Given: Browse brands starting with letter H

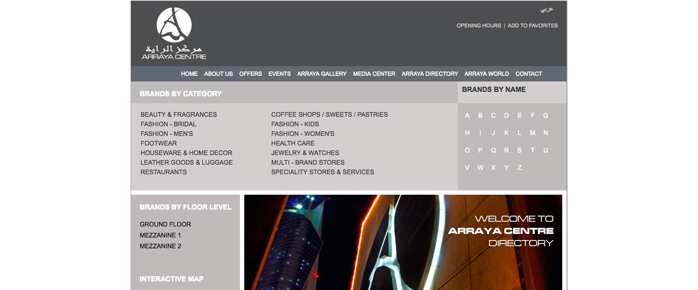Looking at the screenshot, I should [x=467, y=133].
